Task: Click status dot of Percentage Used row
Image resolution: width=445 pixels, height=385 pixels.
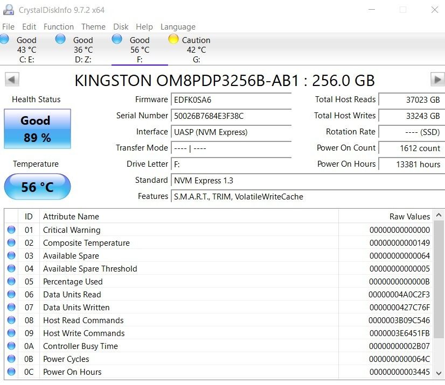Action: click(x=11, y=281)
